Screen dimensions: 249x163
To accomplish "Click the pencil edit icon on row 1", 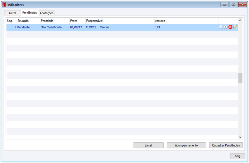I will point(235,27).
